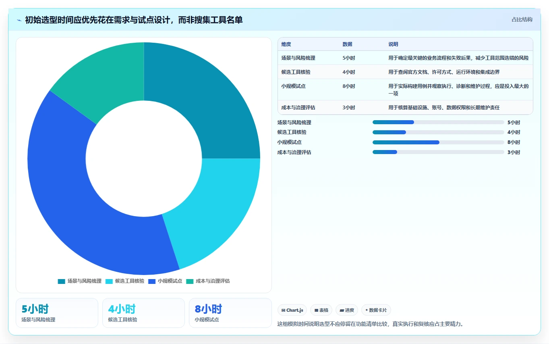Click the footer note about 模拟时间
549x344 pixels.
371,324
